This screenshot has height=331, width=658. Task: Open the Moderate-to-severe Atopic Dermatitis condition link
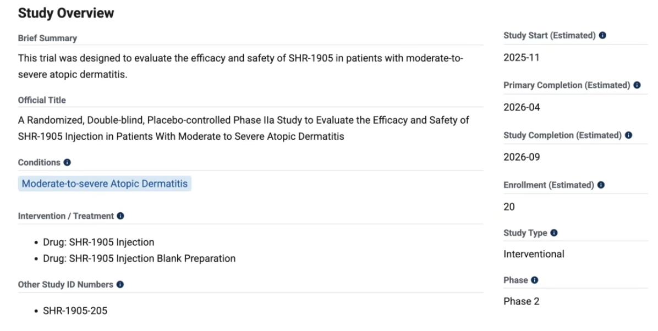105,184
